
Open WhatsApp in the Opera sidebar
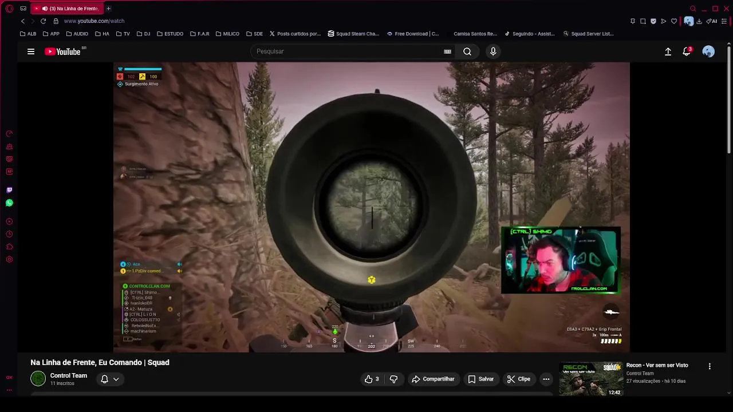(x=9, y=203)
